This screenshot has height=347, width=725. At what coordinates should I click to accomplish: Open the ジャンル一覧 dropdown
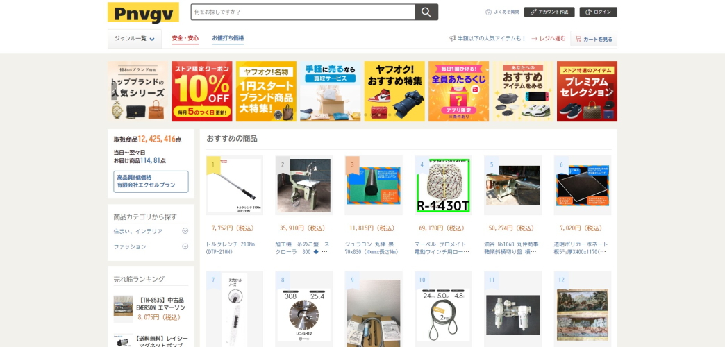point(135,39)
